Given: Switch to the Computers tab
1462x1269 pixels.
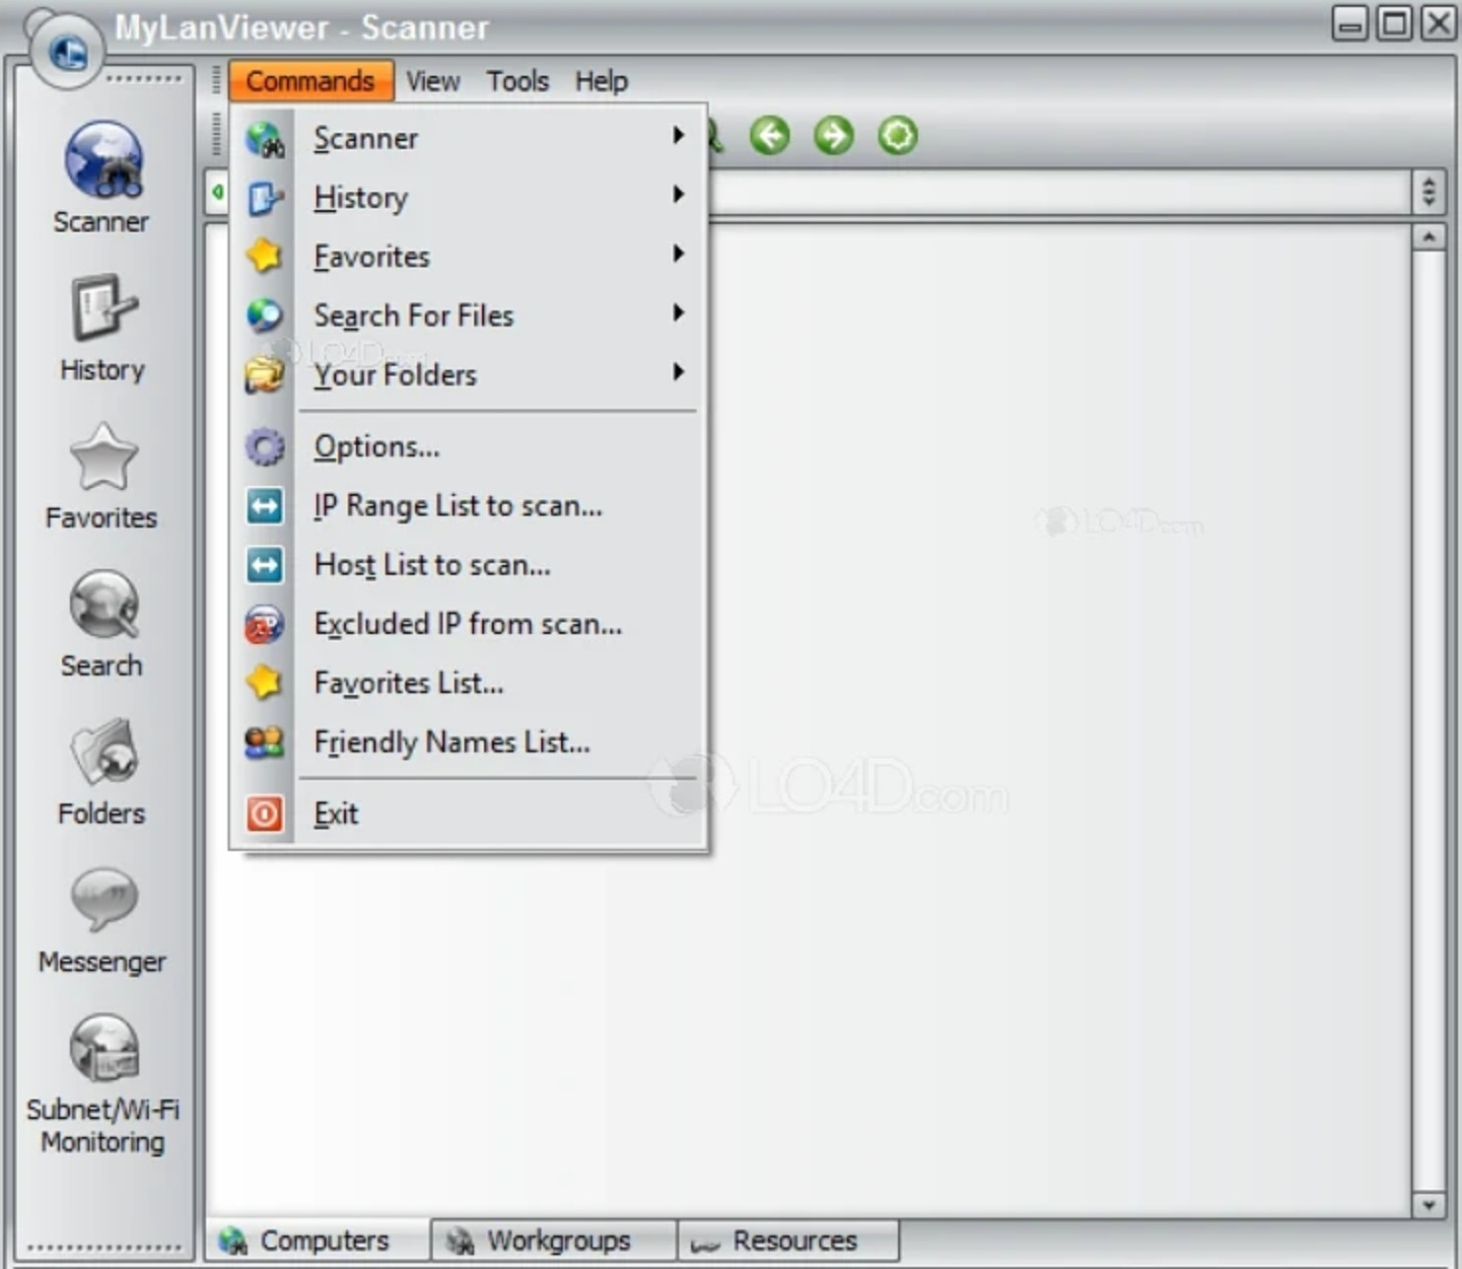Looking at the screenshot, I should point(319,1240).
